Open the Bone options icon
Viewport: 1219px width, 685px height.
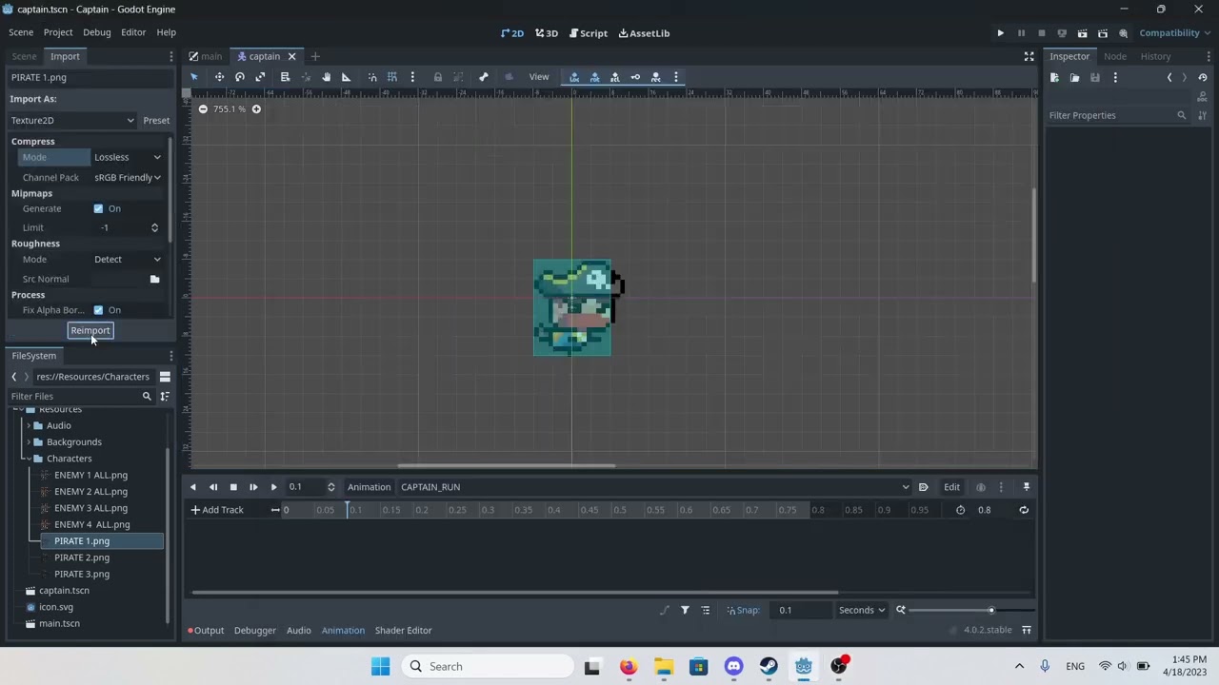point(482,76)
